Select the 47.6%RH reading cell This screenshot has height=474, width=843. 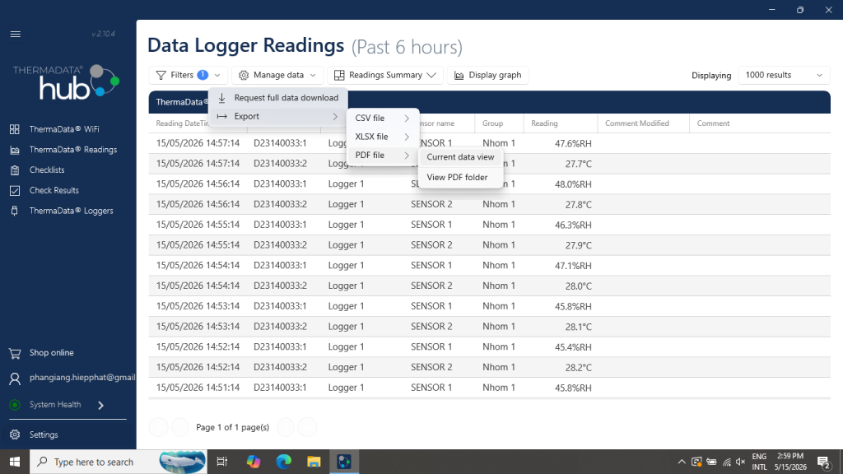573,143
